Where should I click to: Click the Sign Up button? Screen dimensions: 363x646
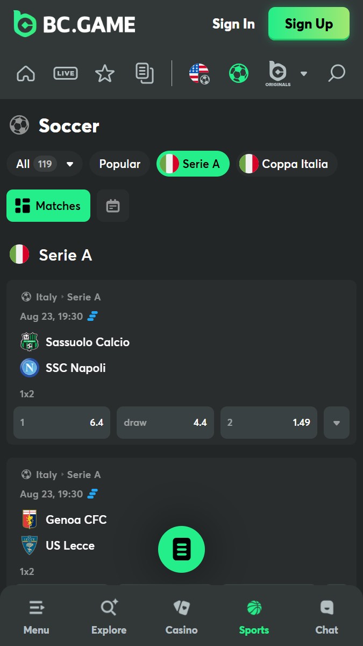tap(309, 24)
